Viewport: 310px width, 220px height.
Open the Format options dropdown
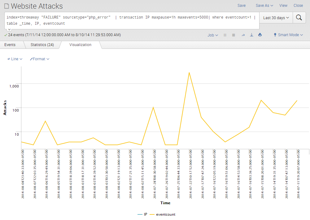40,59
